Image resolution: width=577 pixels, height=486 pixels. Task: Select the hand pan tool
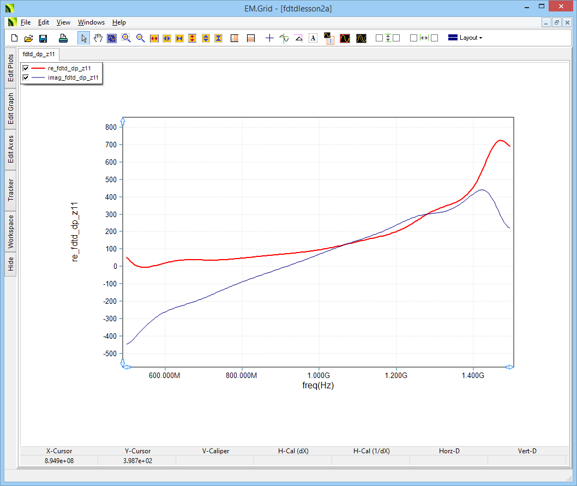coord(98,38)
